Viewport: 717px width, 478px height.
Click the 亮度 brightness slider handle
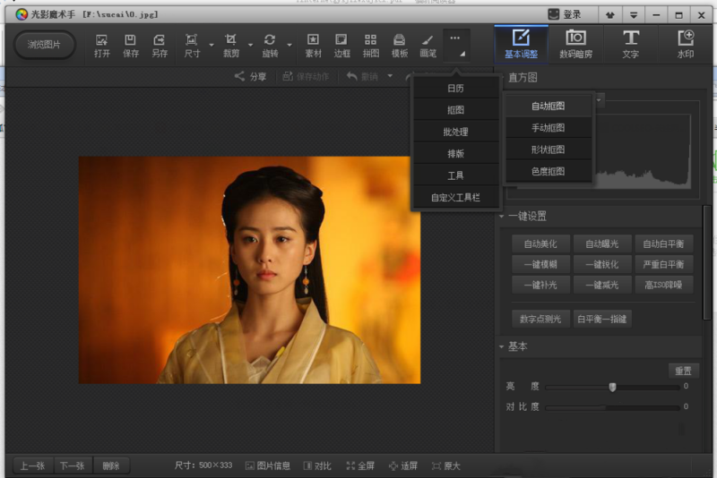[612, 388]
